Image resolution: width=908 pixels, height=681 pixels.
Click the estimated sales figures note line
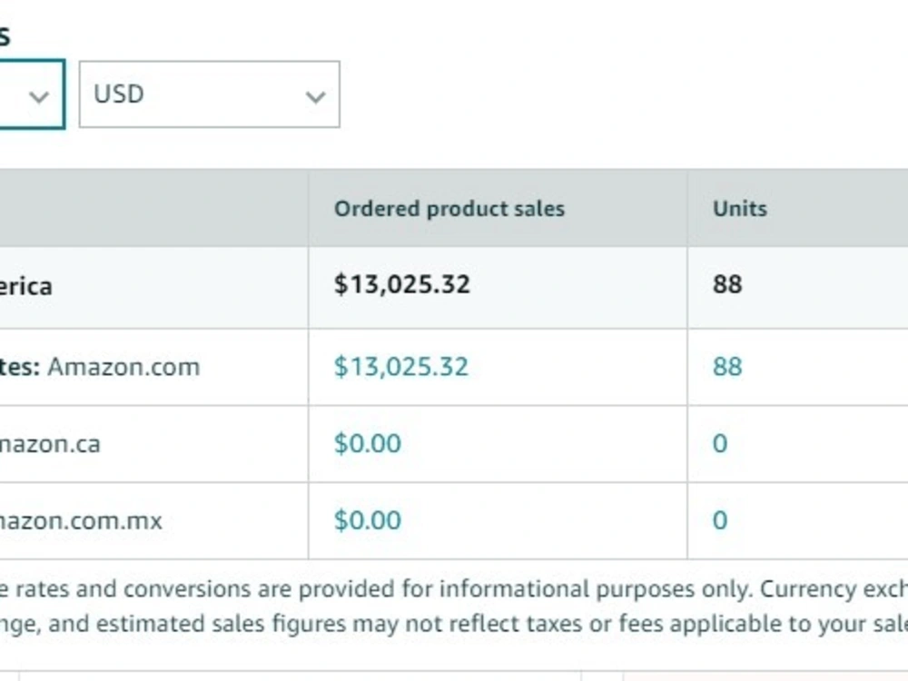(x=454, y=624)
